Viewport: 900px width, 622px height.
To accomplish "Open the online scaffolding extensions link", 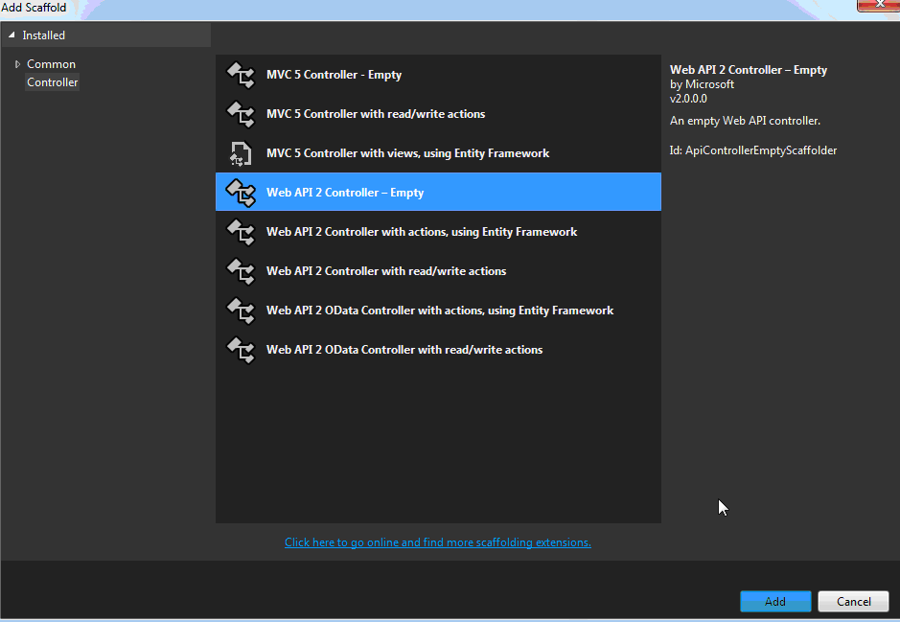I will pyautogui.click(x=438, y=542).
